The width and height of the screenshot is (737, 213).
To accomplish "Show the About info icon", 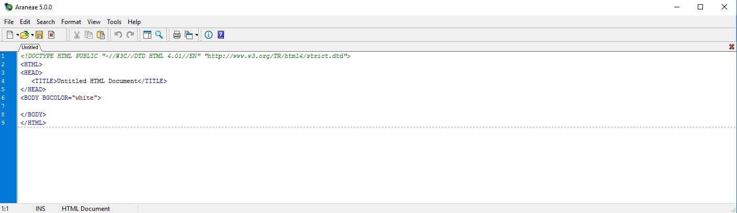I will pyautogui.click(x=209, y=35).
